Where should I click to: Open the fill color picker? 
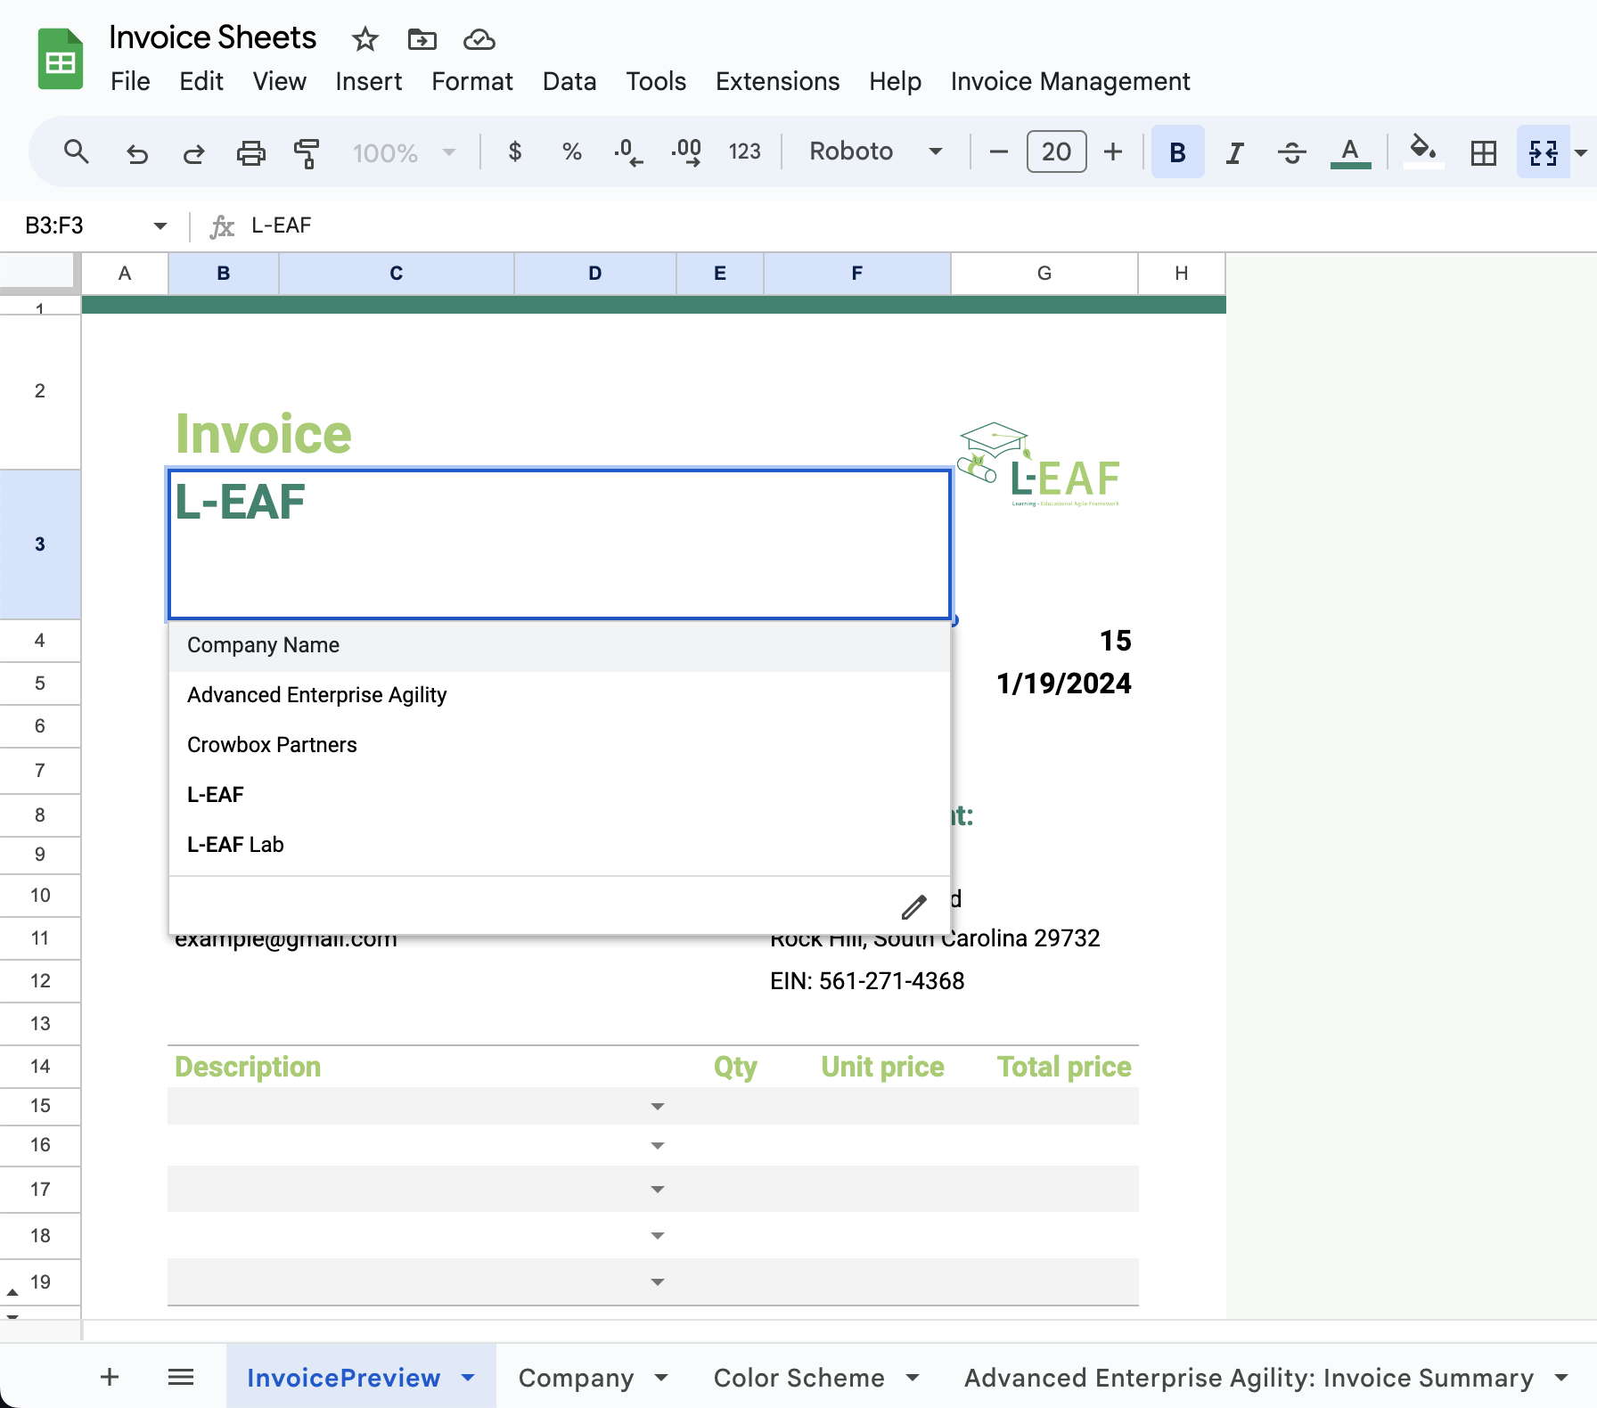1423,151
